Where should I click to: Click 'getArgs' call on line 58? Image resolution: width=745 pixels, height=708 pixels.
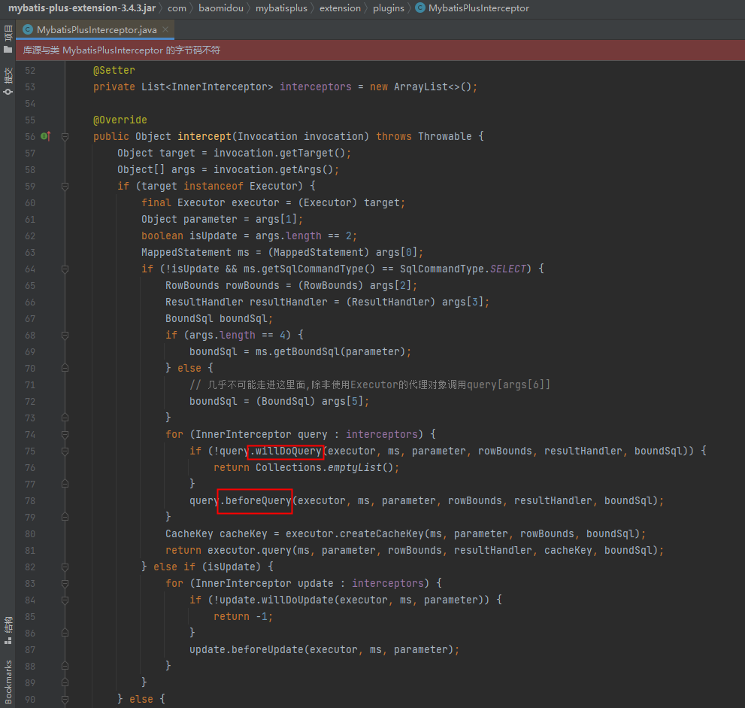click(300, 170)
